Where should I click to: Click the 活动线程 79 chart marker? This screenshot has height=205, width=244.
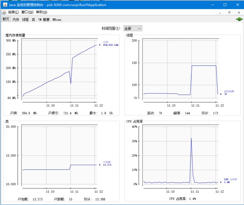coord(226,94)
